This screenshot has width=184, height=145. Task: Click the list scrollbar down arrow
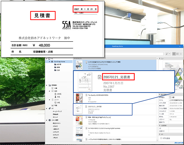157,140
